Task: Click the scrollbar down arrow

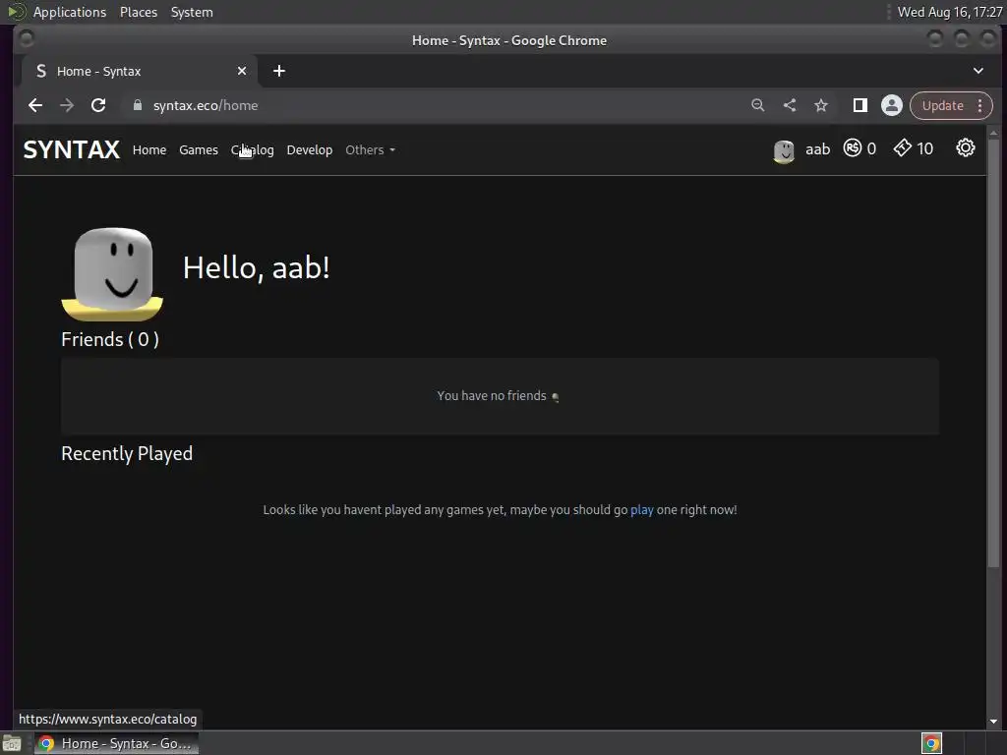Action: 993,722
